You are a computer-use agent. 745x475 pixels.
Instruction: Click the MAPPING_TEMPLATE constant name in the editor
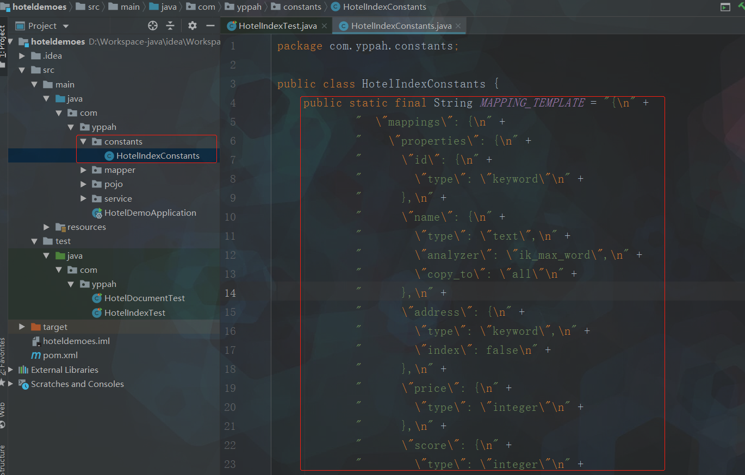pos(532,103)
